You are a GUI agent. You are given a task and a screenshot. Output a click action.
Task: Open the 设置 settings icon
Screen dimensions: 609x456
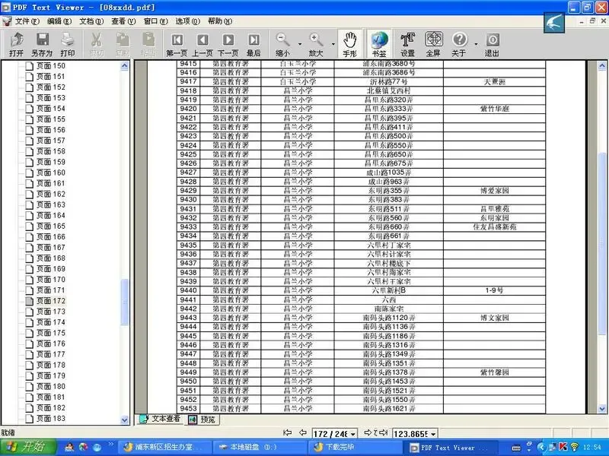point(407,44)
